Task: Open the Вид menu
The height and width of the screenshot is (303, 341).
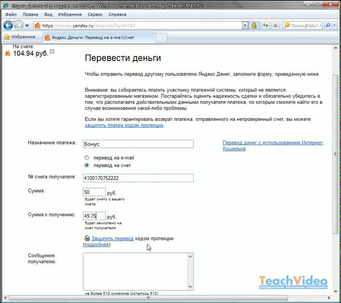Action: (x=48, y=14)
